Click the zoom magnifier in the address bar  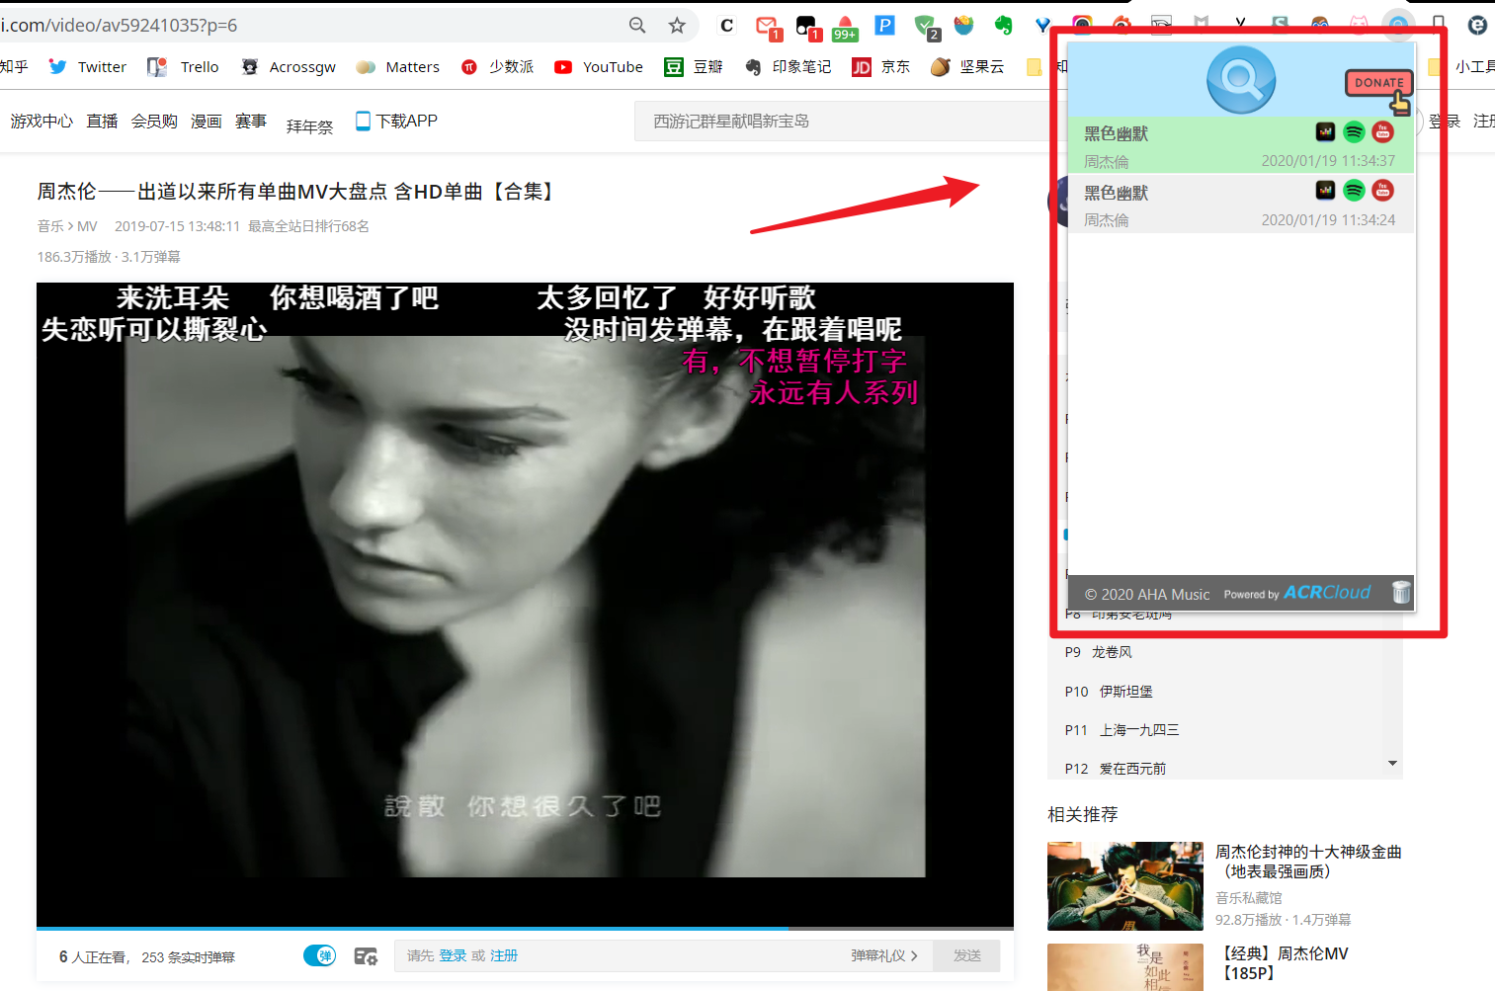click(x=637, y=25)
